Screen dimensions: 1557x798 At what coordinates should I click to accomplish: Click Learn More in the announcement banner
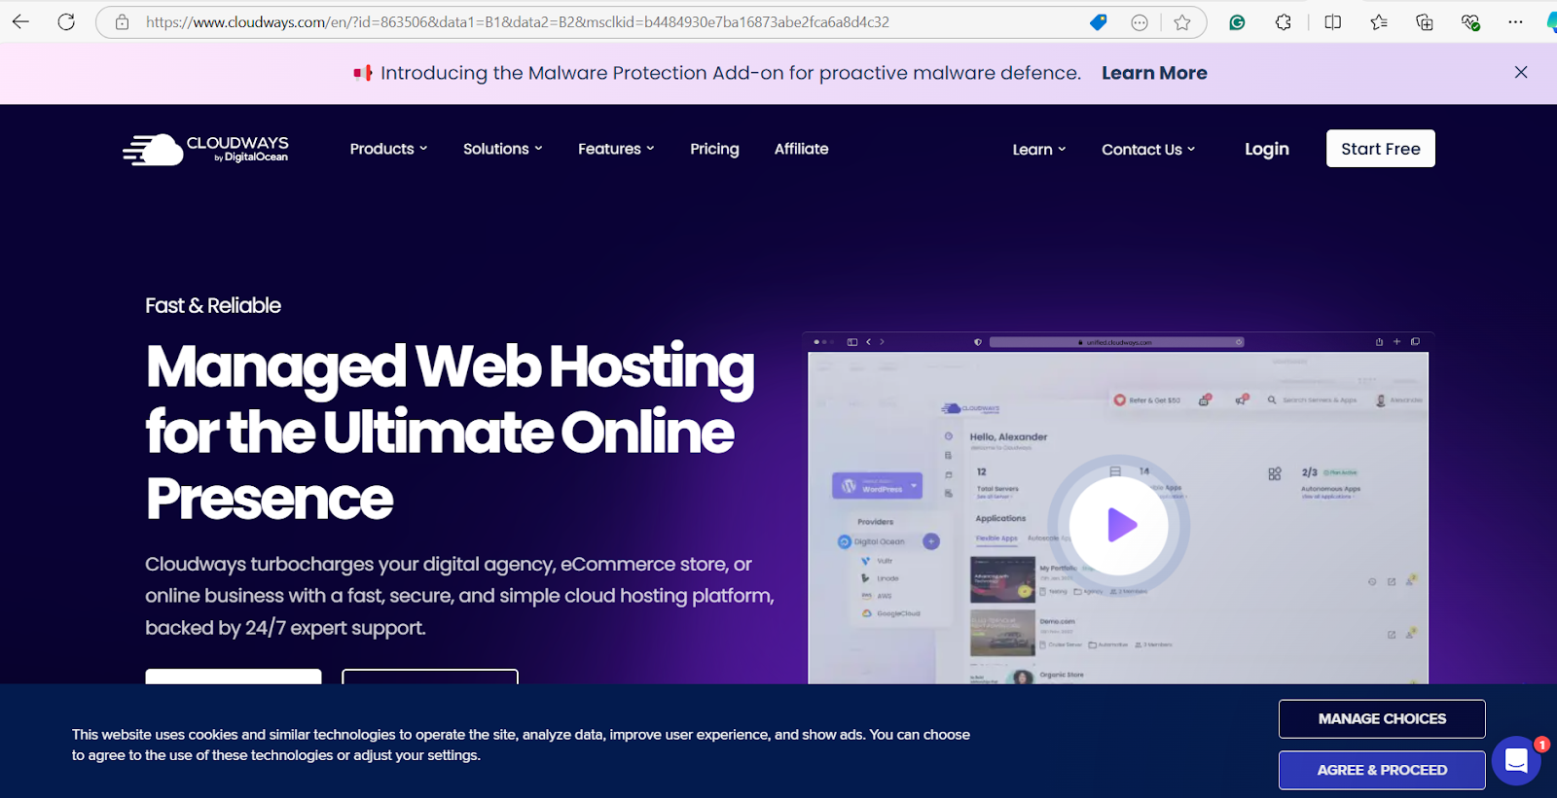1154,73
